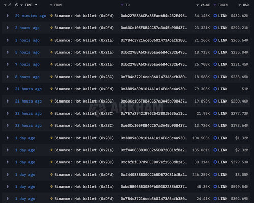Select the USD amount $331.45K
This screenshot has height=203, width=254.
coord(240,64)
